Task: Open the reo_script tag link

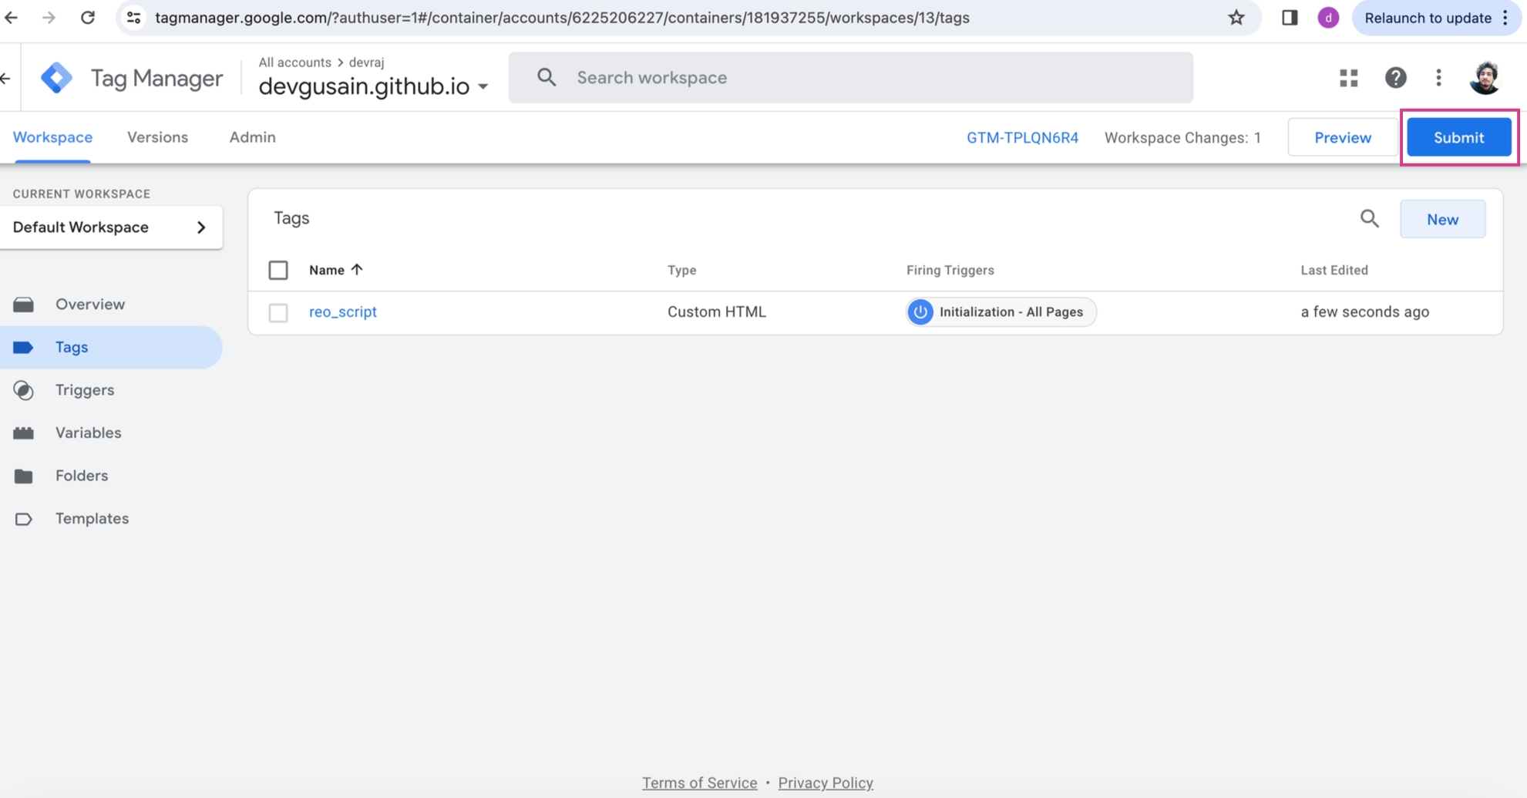Action: (343, 312)
